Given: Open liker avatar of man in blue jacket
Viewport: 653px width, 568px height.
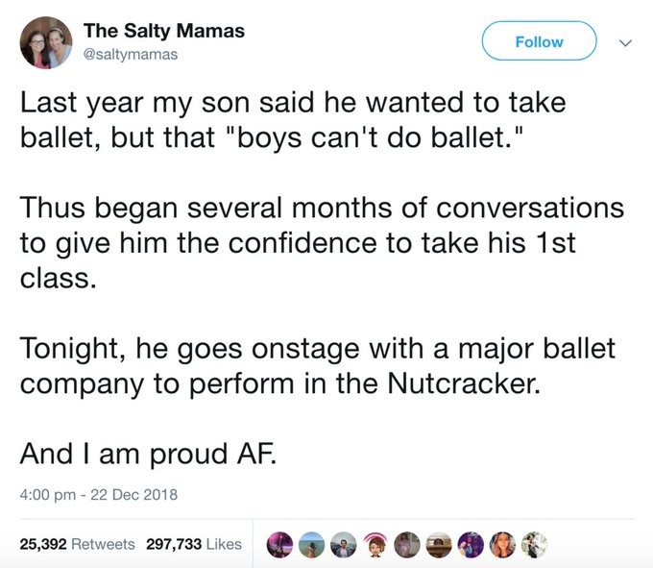Looking at the screenshot, I should click(x=343, y=545).
